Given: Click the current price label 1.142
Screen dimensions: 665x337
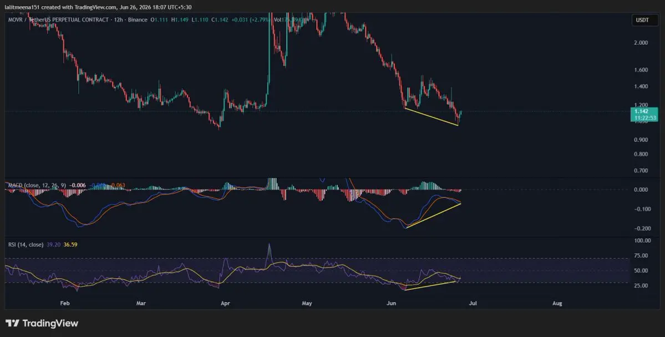Looking at the screenshot, I should pyautogui.click(x=641, y=111).
